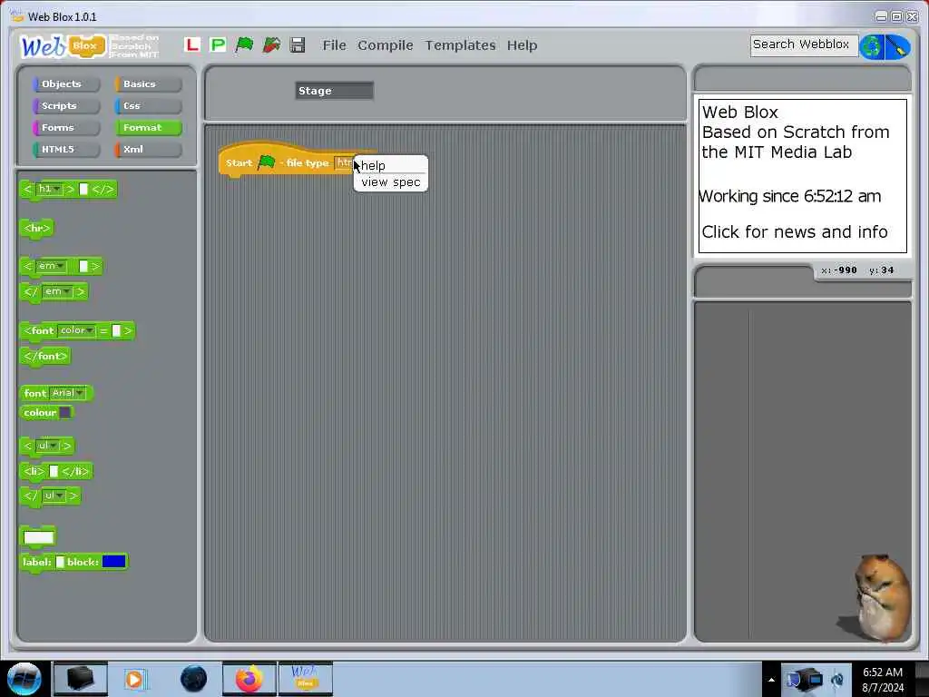The width and height of the screenshot is (929, 697).
Task: Choose help from context menu
Action: coord(391,165)
